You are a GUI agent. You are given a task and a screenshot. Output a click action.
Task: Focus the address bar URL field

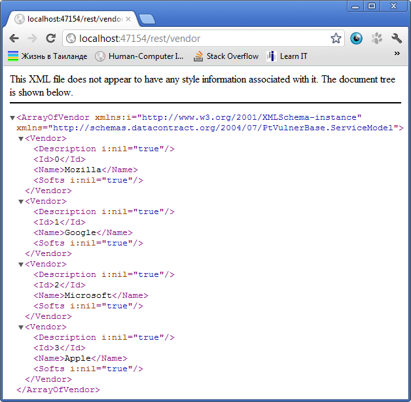(203, 39)
